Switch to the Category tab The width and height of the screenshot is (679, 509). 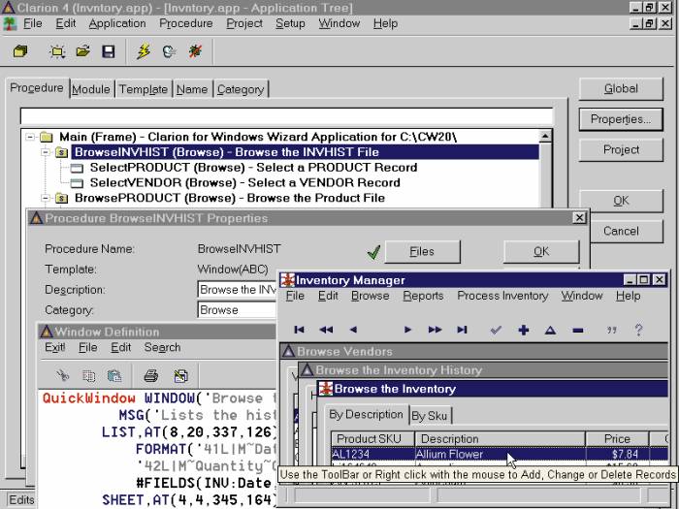pos(241,89)
